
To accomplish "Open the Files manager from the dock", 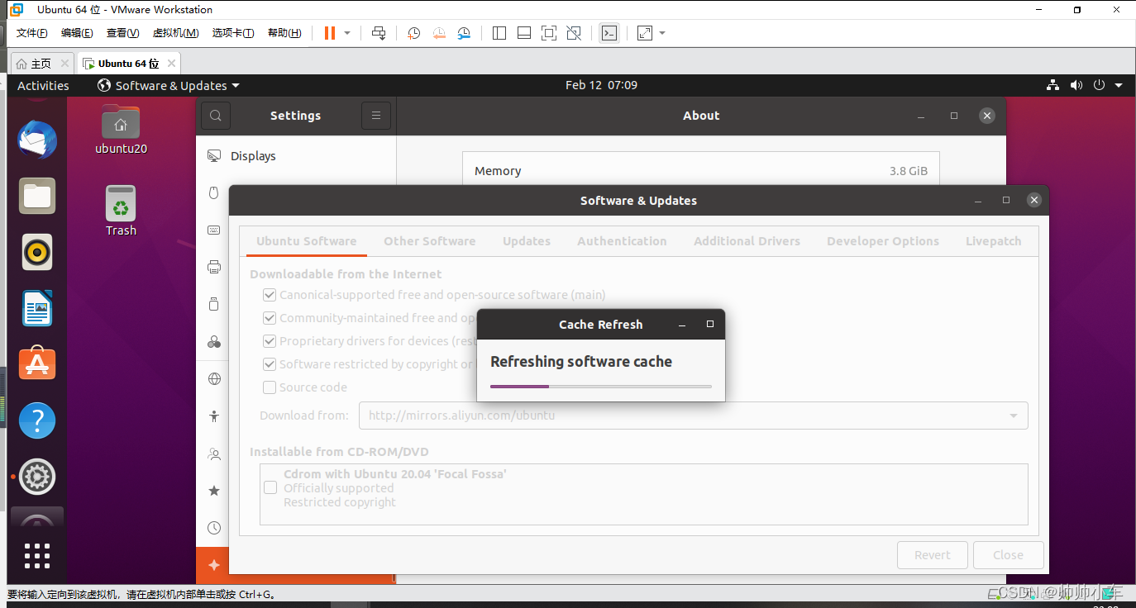I will coord(37,197).
